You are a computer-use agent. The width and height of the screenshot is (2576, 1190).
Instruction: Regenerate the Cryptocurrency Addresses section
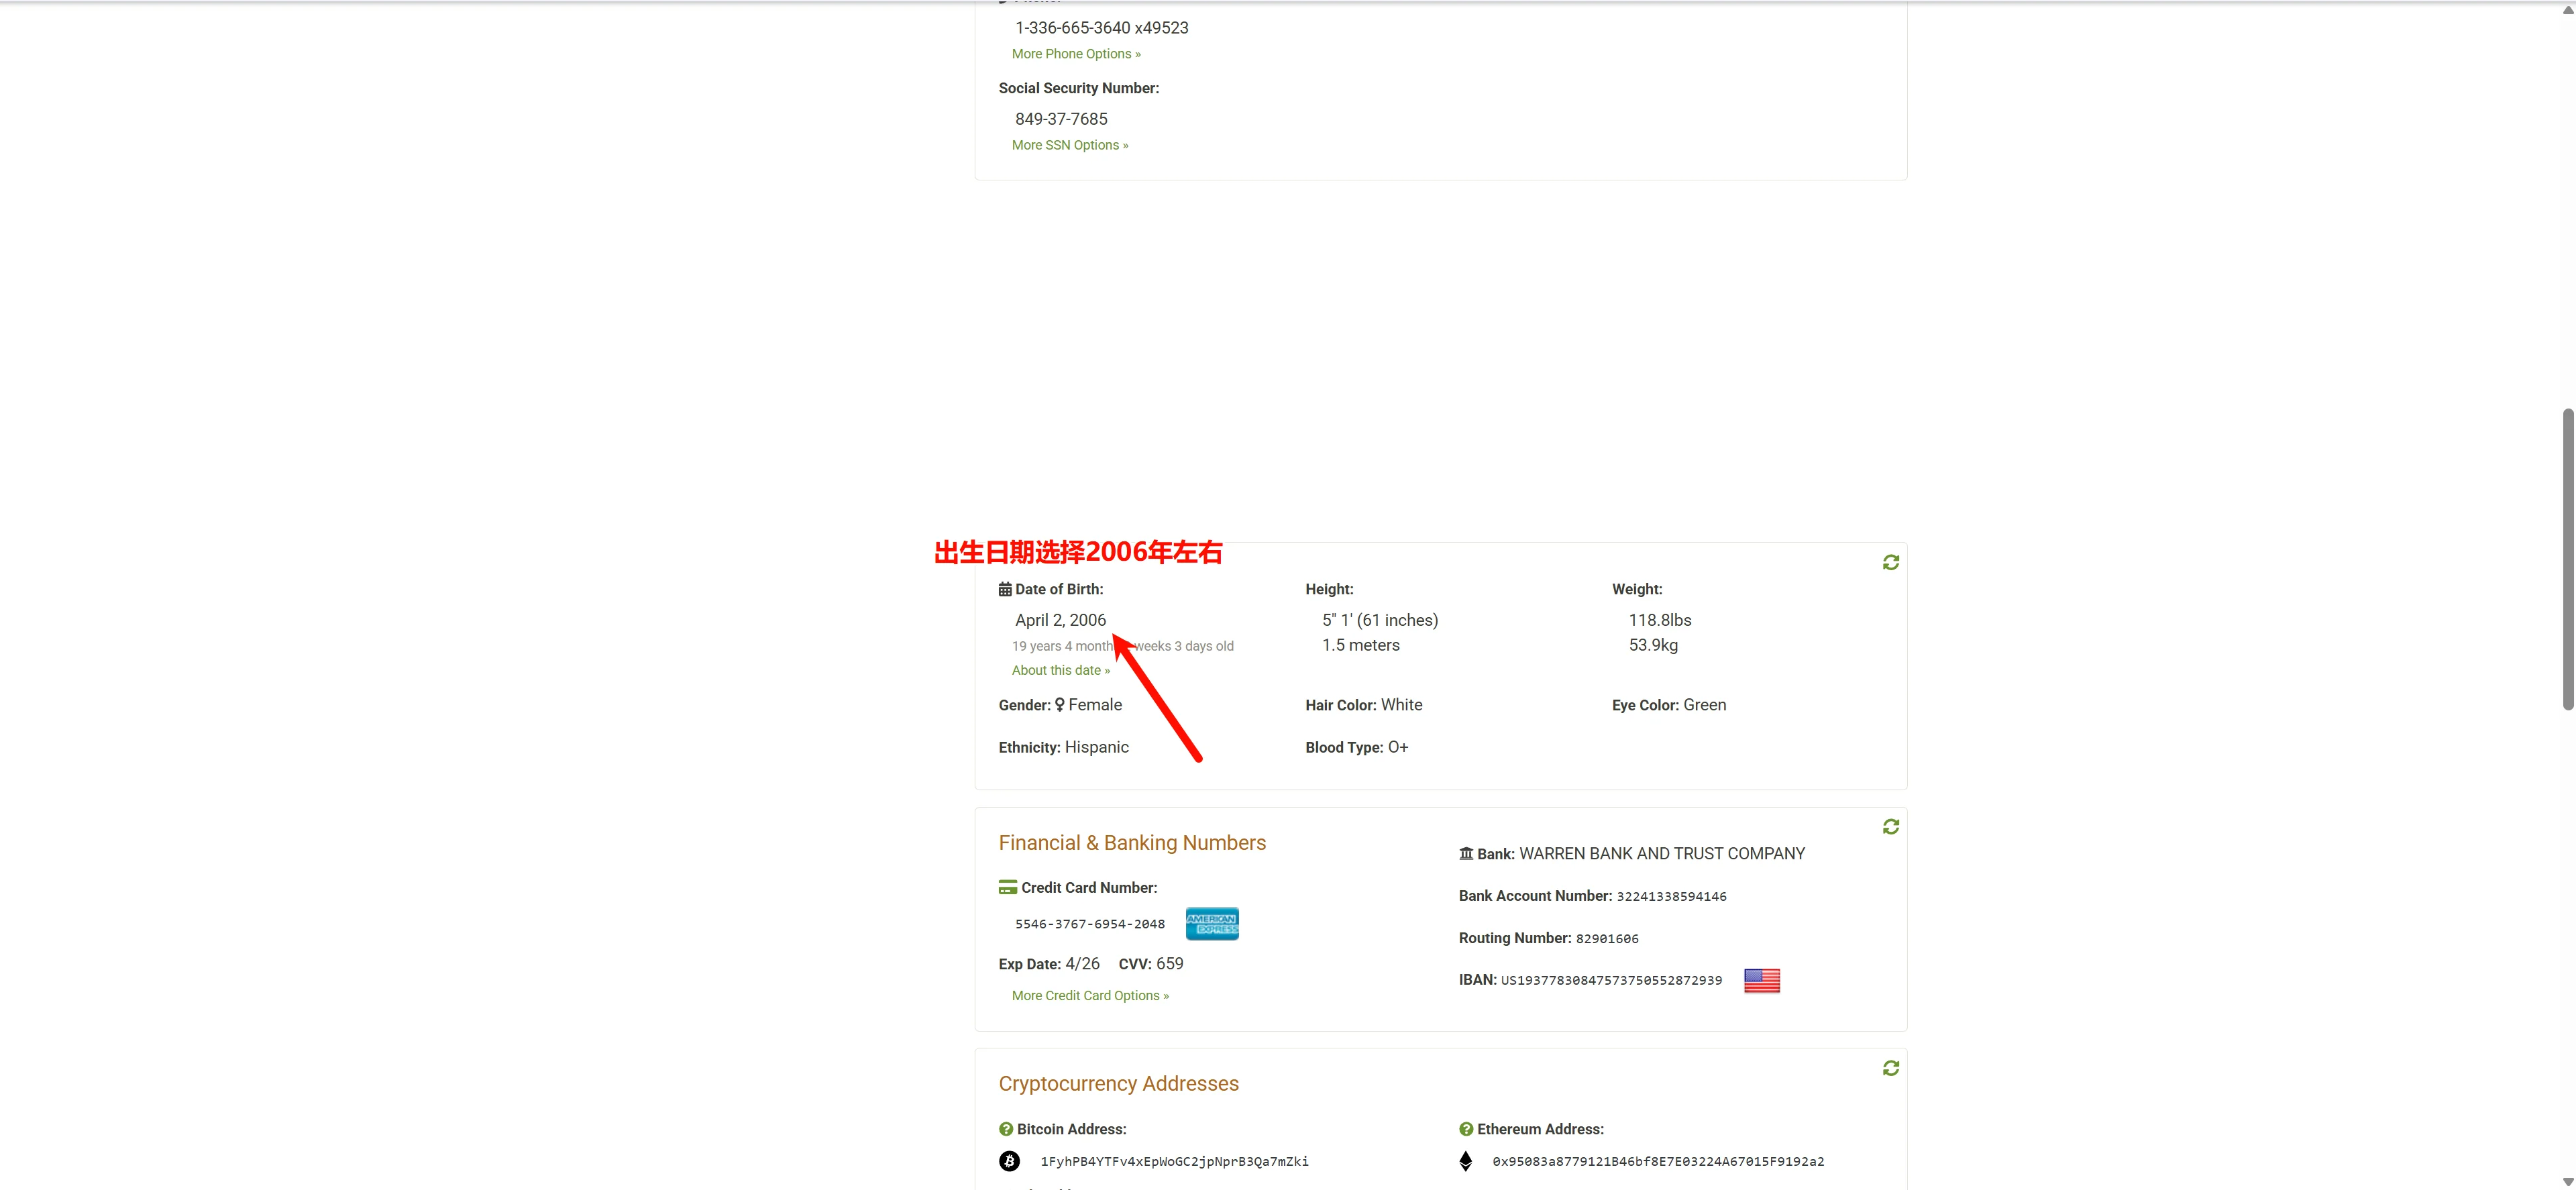coord(1890,1067)
